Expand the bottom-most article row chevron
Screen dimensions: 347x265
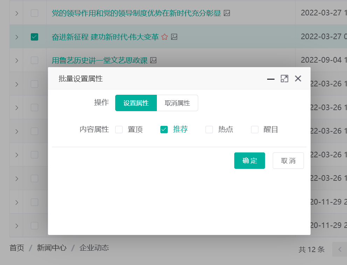click(x=16, y=225)
